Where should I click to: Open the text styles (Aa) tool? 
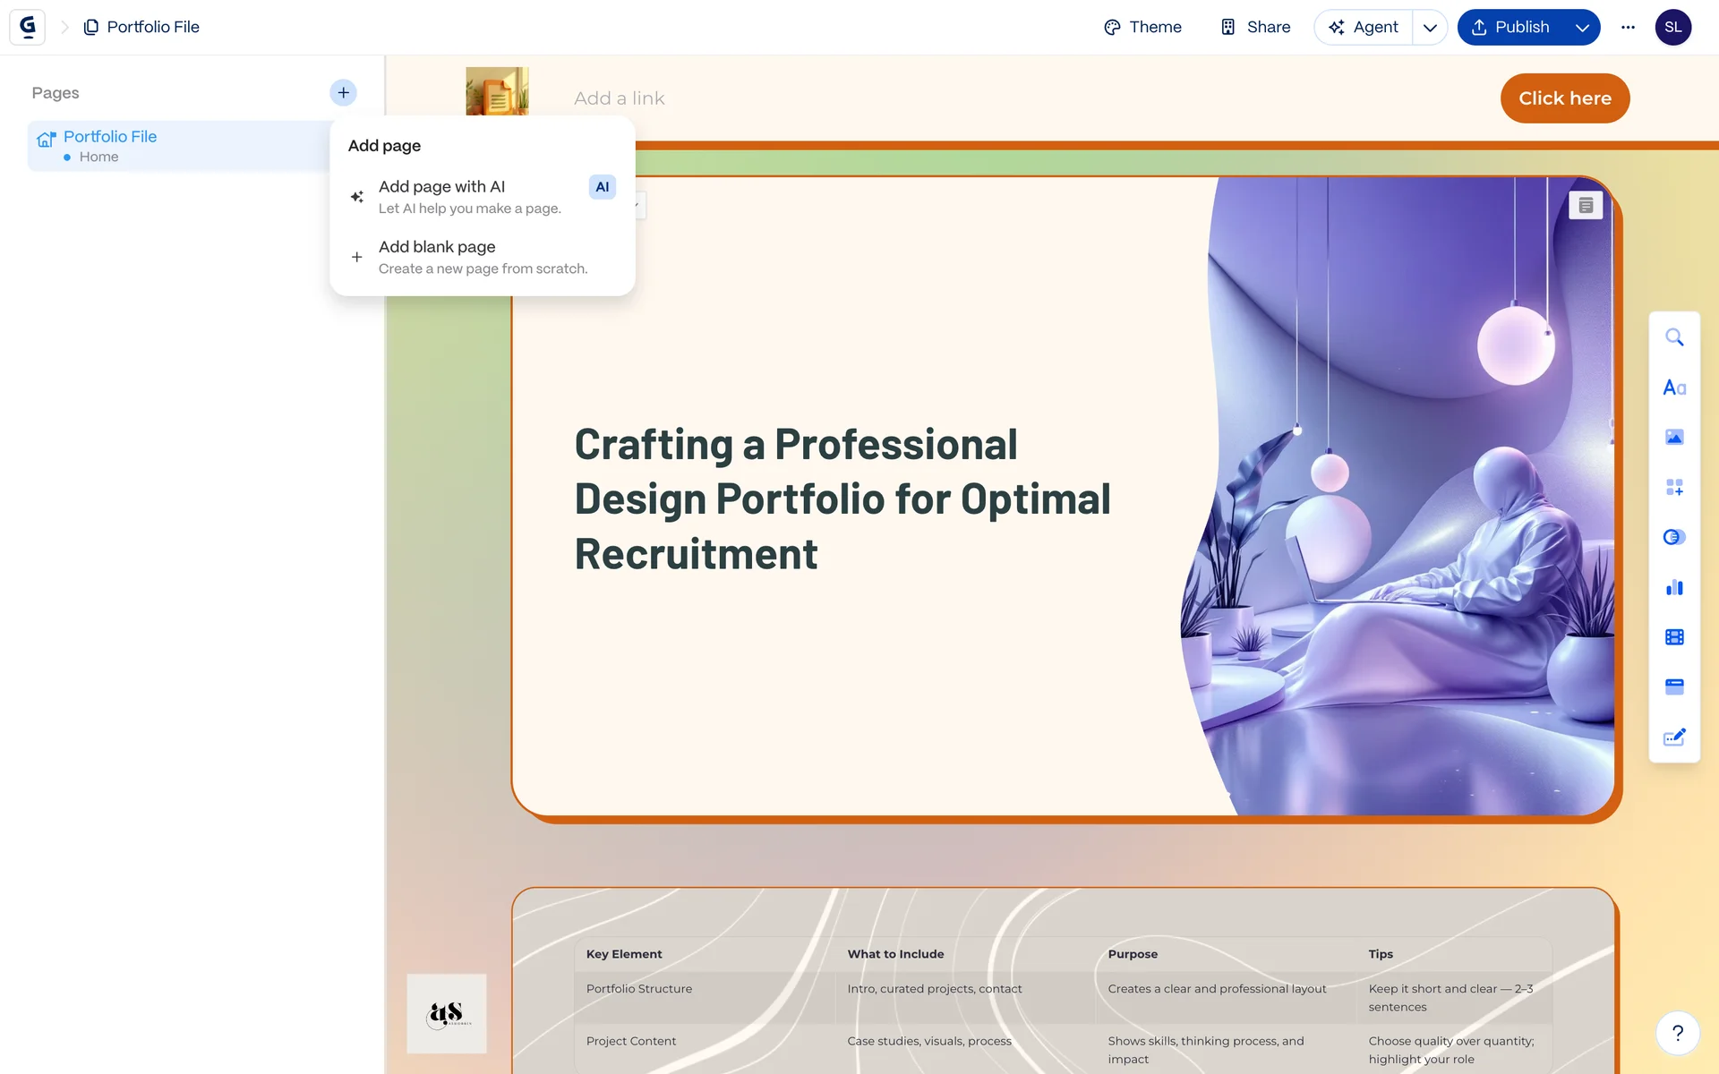(1674, 388)
